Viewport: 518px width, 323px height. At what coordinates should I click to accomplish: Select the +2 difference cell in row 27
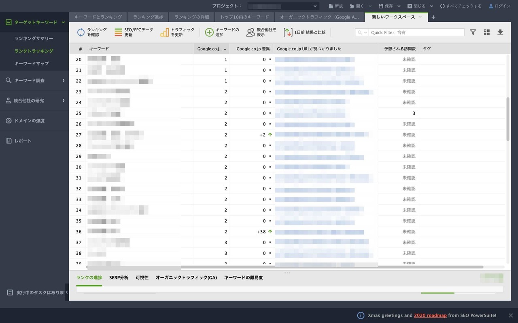click(x=251, y=135)
